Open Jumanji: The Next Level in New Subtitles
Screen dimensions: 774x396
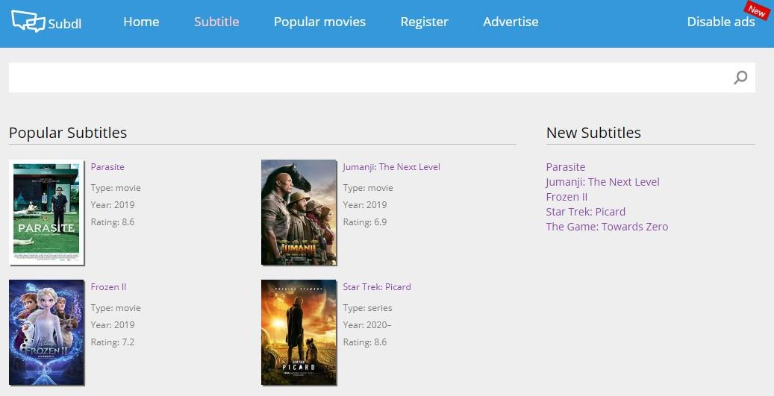click(x=602, y=182)
